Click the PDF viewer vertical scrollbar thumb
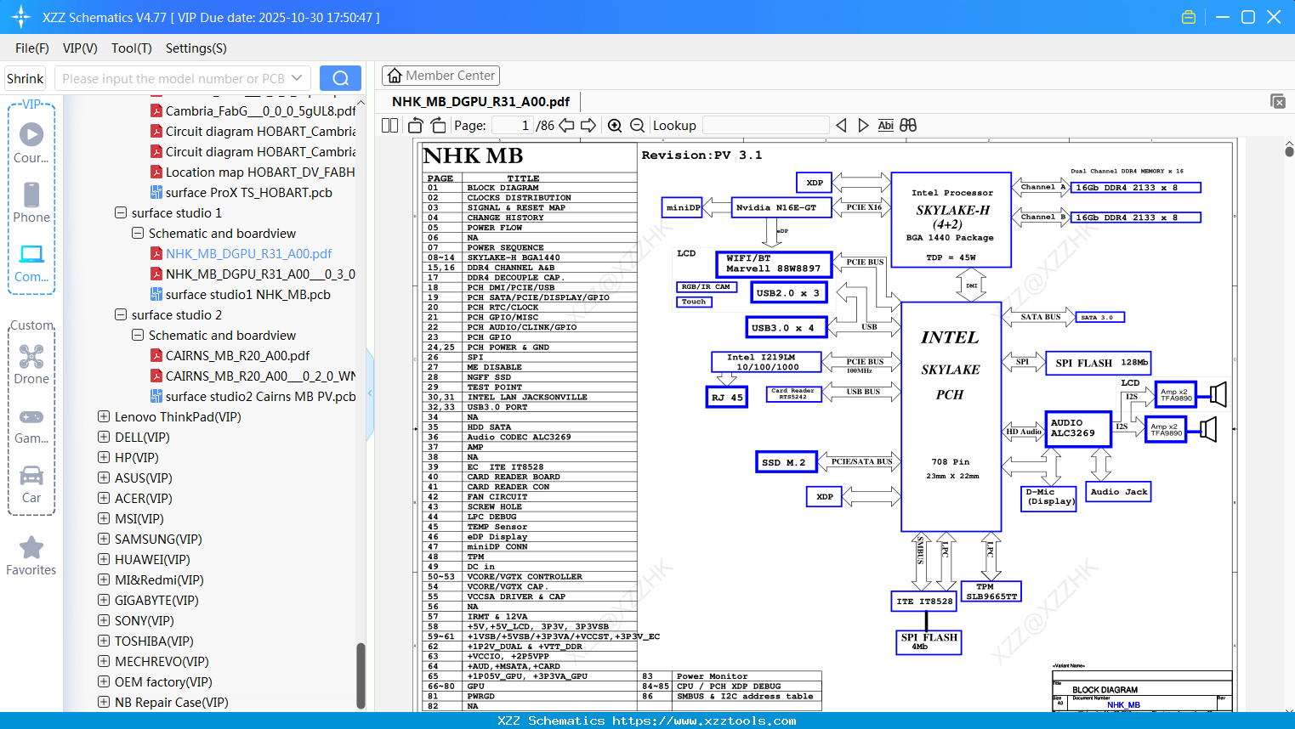1295x729 pixels. pyautogui.click(x=1289, y=151)
